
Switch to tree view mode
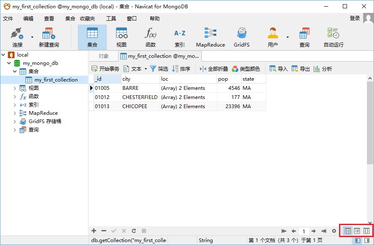(357, 231)
